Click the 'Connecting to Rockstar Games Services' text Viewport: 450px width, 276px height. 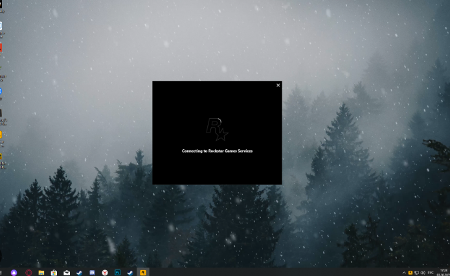(x=217, y=151)
